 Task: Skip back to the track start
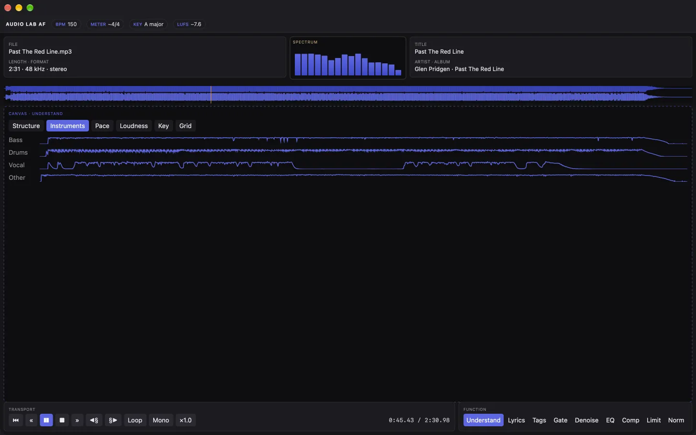tap(15, 420)
